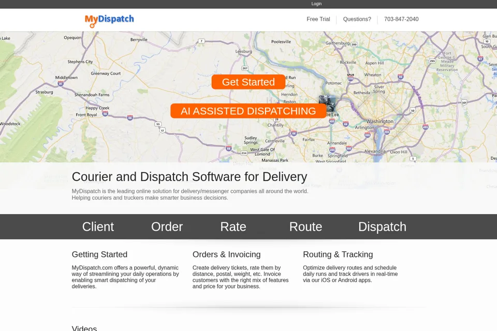Viewport: 497px width, 331px height.
Task: Click the Courier and Dispatch Software heading
Action: 189,177
